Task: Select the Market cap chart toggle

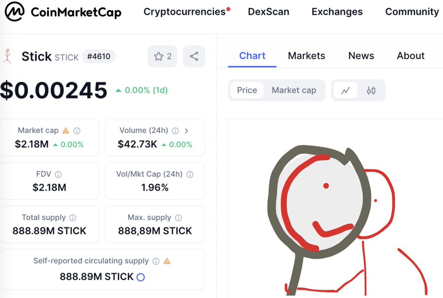Action: pos(294,91)
